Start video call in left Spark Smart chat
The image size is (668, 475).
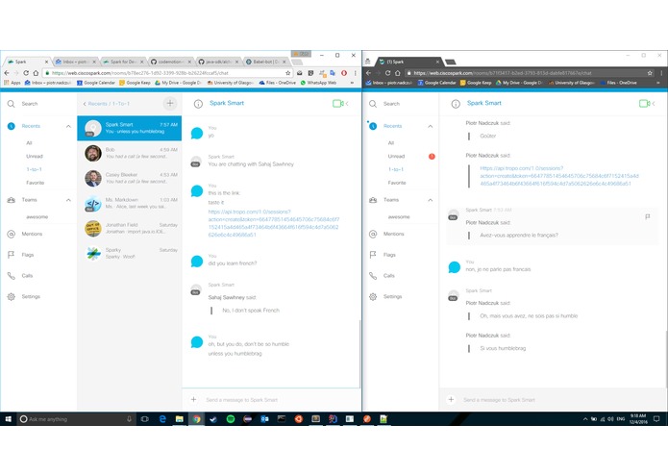click(x=337, y=103)
